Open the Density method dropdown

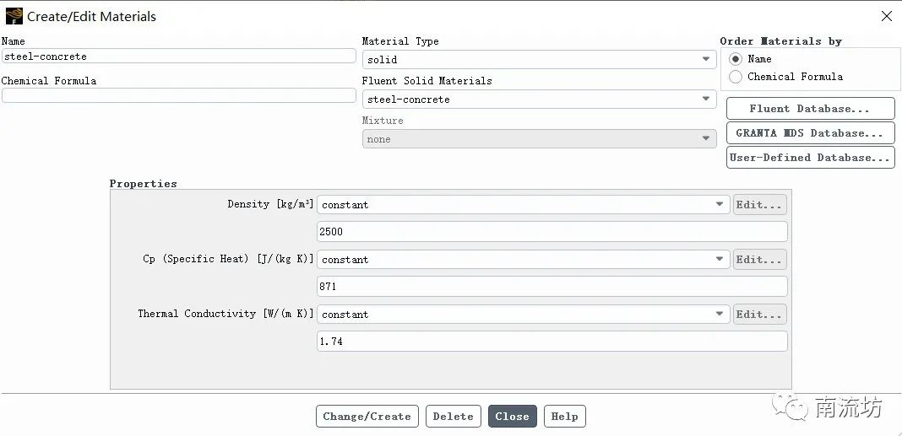523,204
